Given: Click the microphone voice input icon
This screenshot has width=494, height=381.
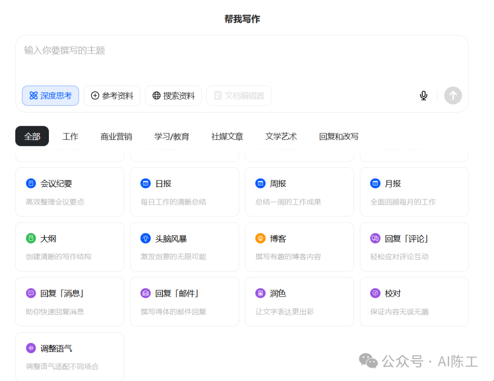Looking at the screenshot, I should click(x=424, y=95).
